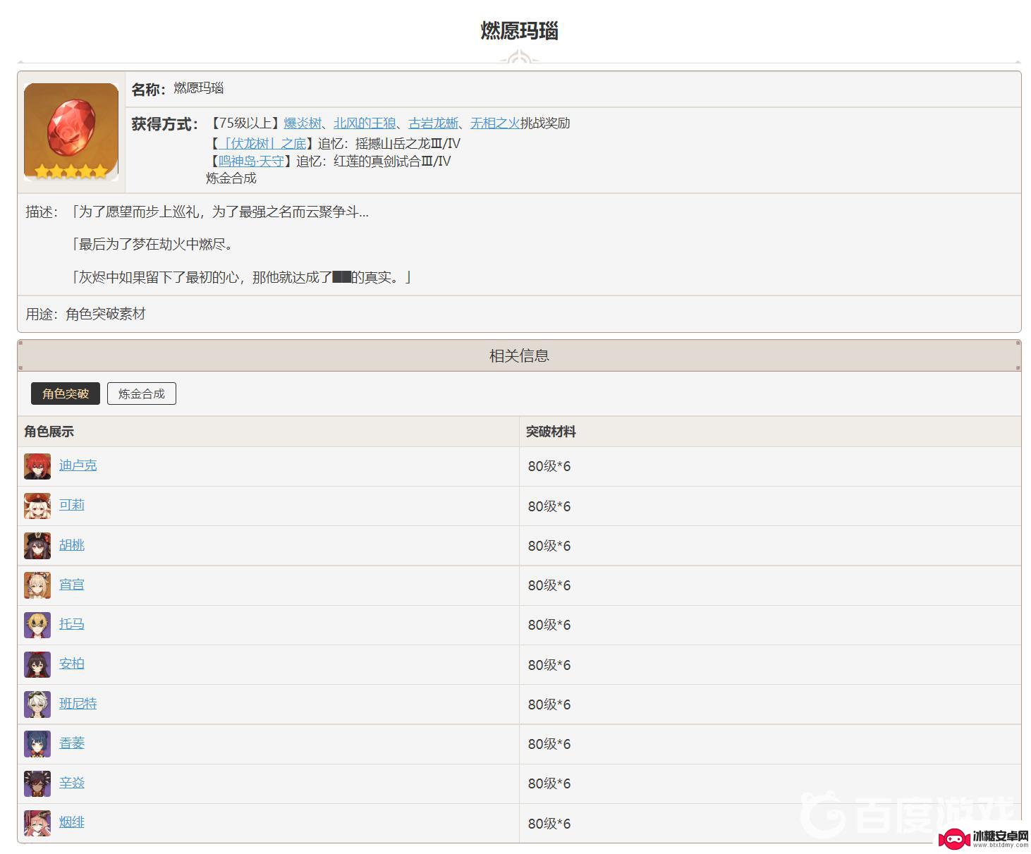The height and width of the screenshot is (854, 1031).
Task: Click 辛焱 character avatar
Action: pos(37,783)
